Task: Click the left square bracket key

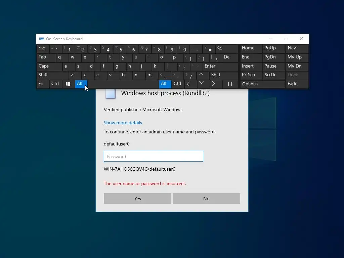Action: click(x=190, y=58)
